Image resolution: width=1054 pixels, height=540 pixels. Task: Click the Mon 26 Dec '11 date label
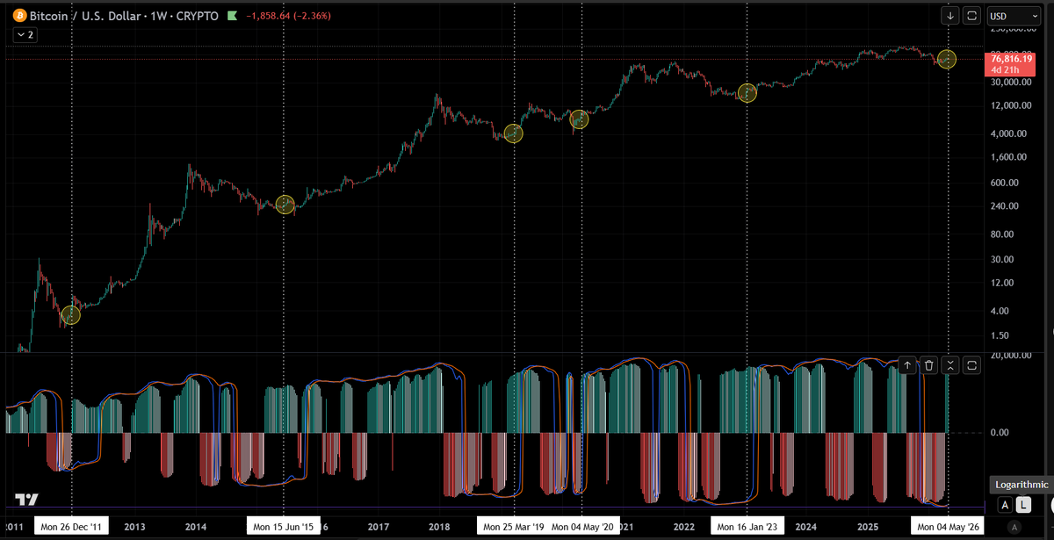point(71,527)
